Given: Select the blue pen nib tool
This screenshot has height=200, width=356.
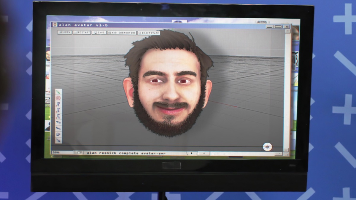Looking at the screenshot, I should (58, 122).
